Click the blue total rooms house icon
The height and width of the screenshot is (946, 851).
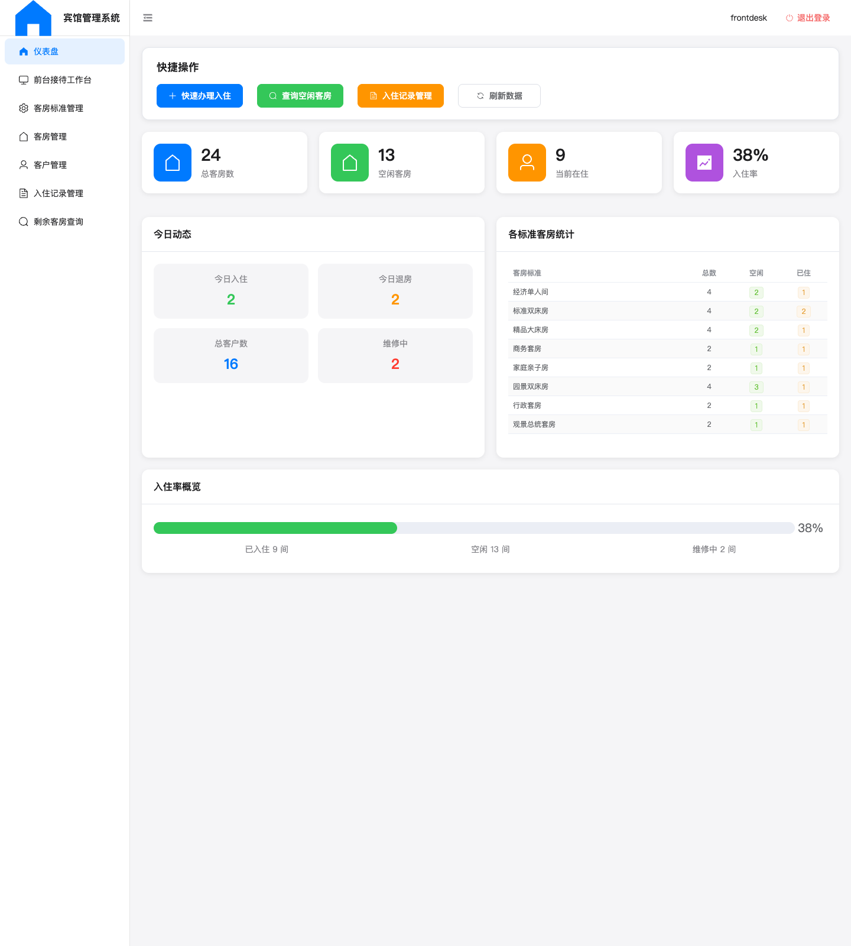(x=173, y=163)
